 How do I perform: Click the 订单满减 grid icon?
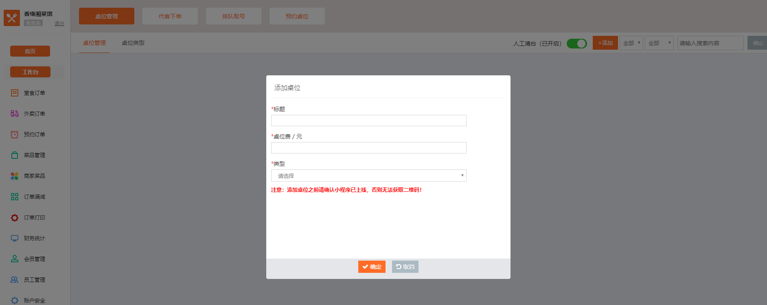(15, 197)
